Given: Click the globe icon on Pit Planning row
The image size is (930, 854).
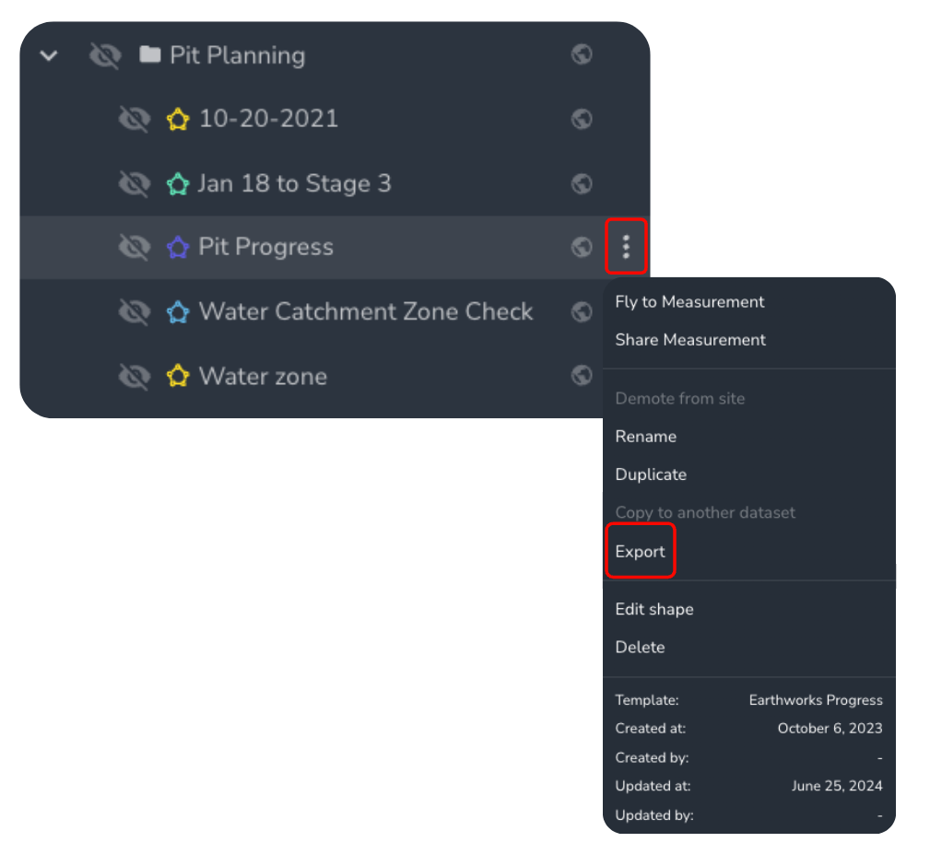Looking at the screenshot, I should (x=582, y=54).
